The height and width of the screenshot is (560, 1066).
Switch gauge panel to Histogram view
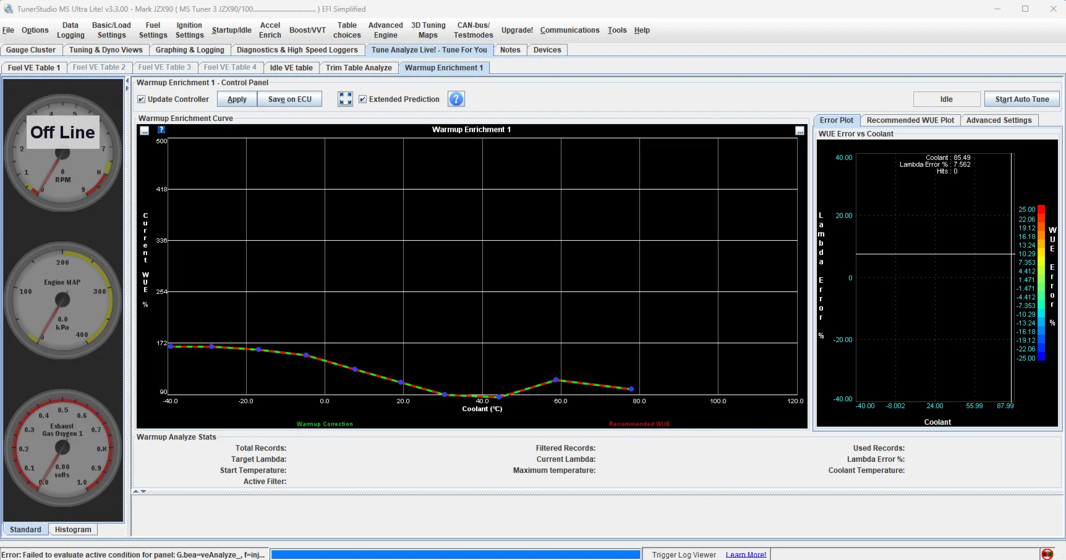[x=73, y=530]
